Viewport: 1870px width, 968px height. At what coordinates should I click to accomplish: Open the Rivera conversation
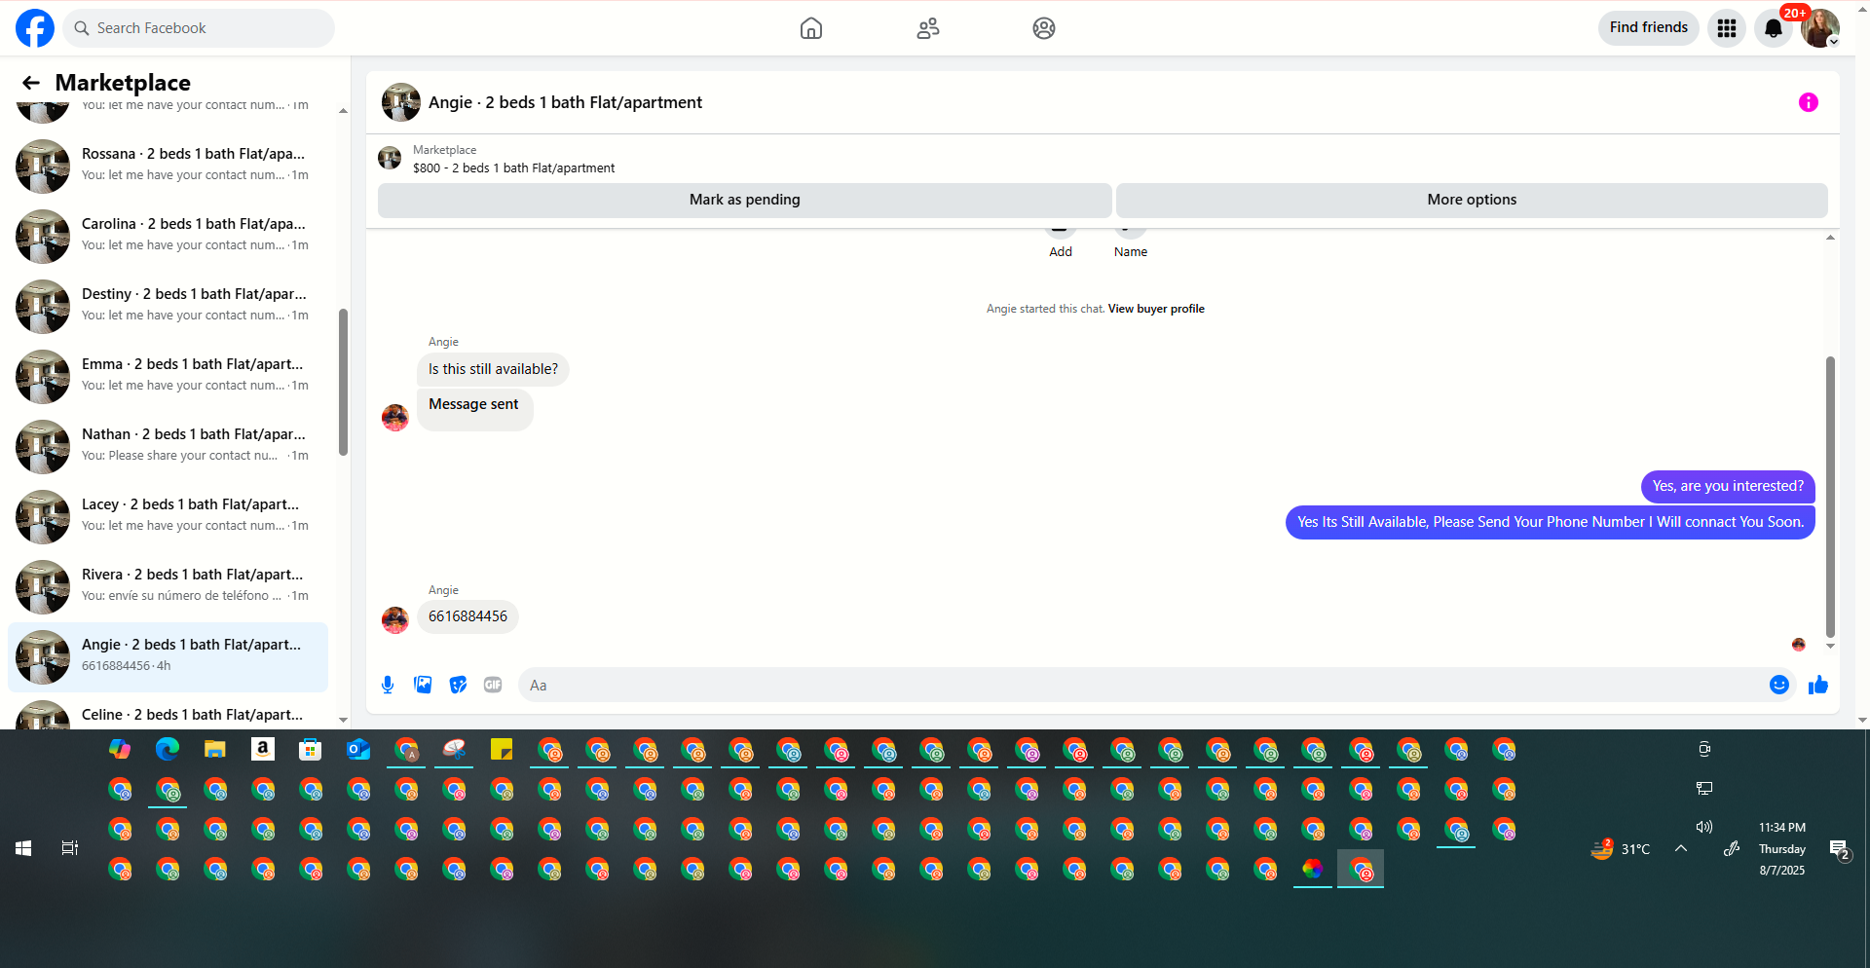(x=168, y=587)
